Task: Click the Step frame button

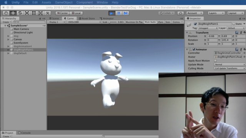Action: pyautogui.click(x=126, y=13)
